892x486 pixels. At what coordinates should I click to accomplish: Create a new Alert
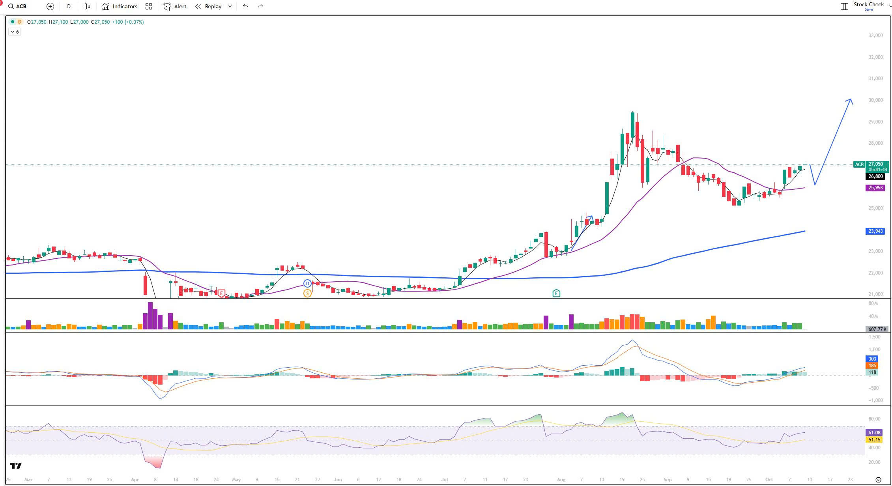tap(175, 6)
